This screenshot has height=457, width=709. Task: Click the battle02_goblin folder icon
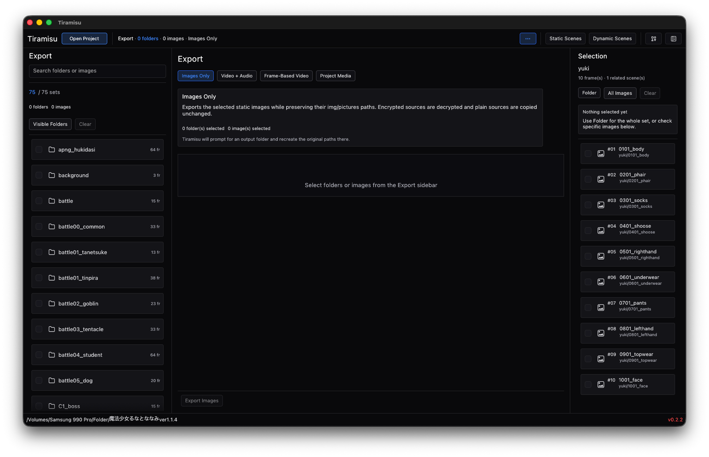(x=52, y=304)
